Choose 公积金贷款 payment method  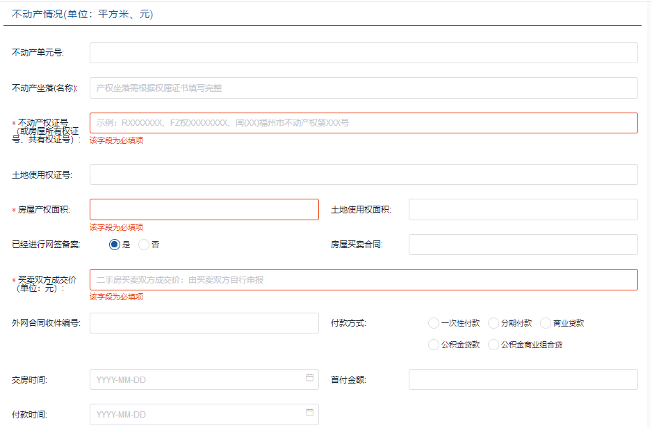click(x=434, y=345)
